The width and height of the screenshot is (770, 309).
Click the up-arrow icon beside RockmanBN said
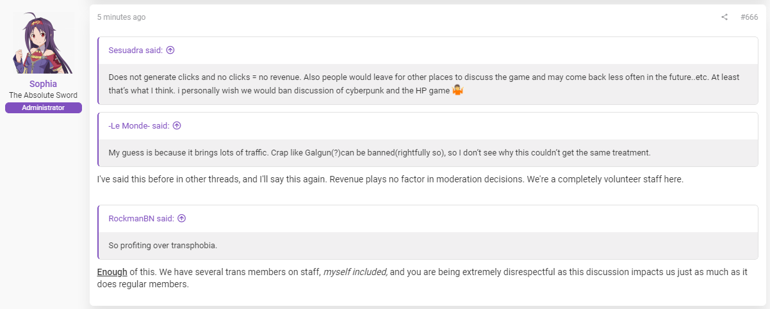pyautogui.click(x=181, y=218)
